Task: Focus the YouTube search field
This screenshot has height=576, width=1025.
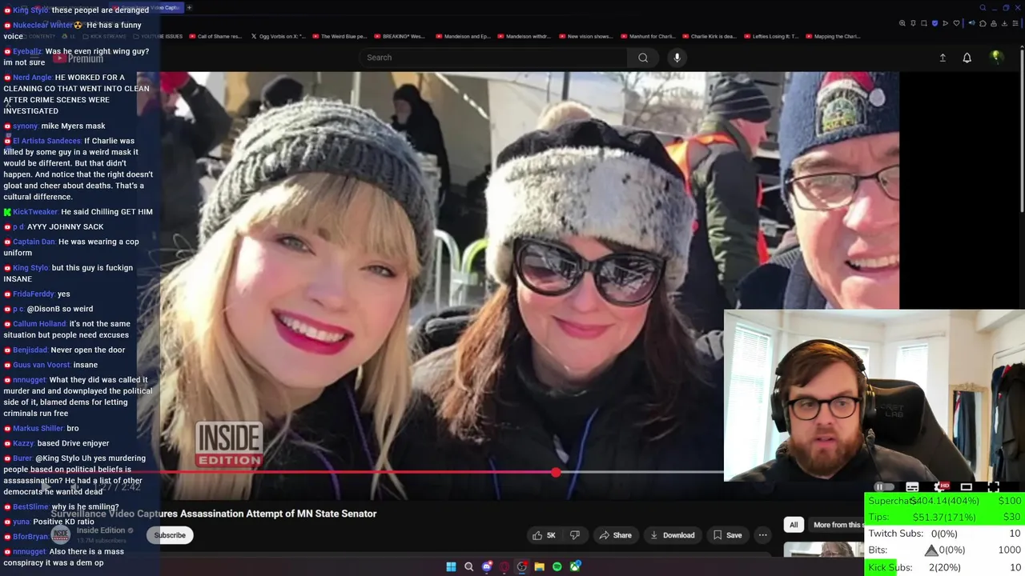Action: coord(492,58)
